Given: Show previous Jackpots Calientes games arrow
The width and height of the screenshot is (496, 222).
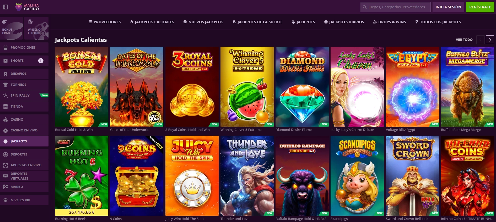Looking at the screenshot, I should click(481, 40).
